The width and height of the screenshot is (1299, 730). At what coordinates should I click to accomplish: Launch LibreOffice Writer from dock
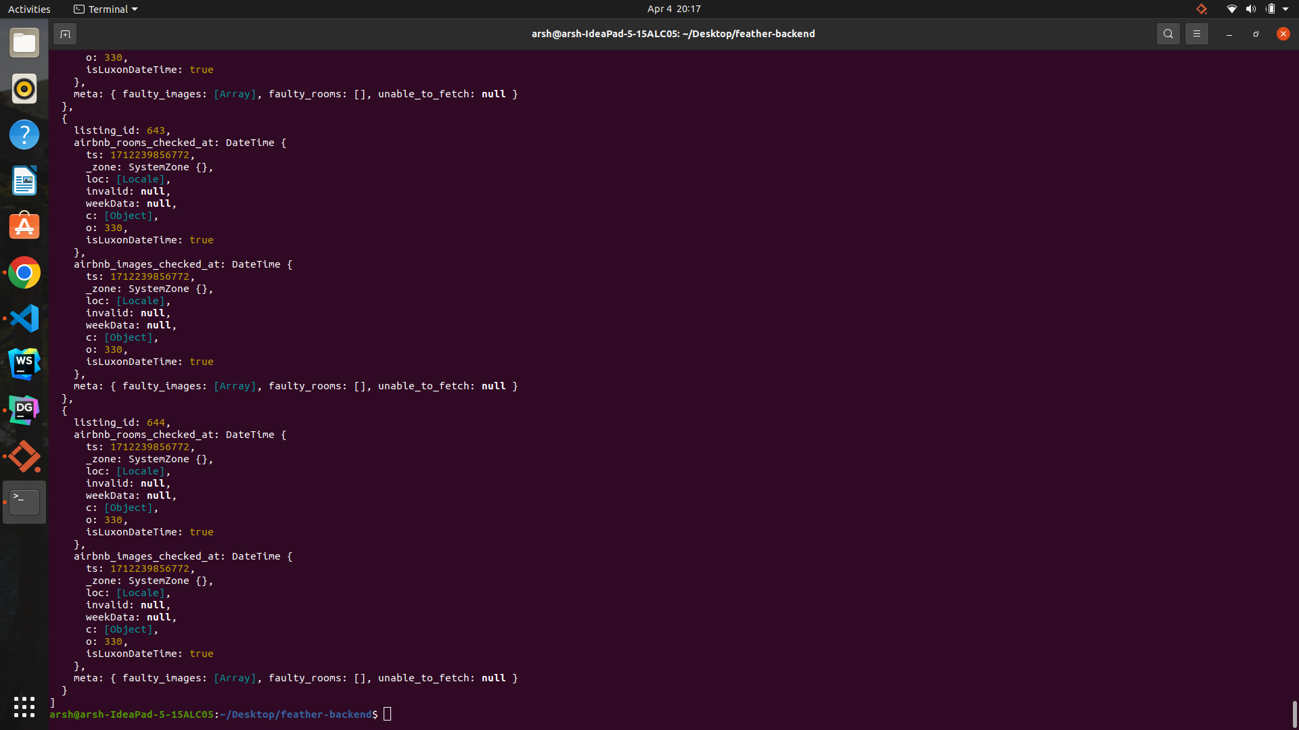pos(24,180)
